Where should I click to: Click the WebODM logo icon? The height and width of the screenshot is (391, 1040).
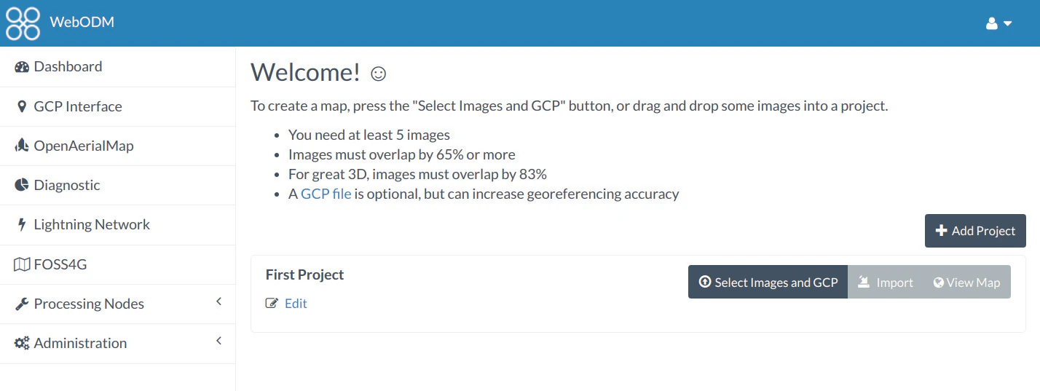(x=23, y=23)
